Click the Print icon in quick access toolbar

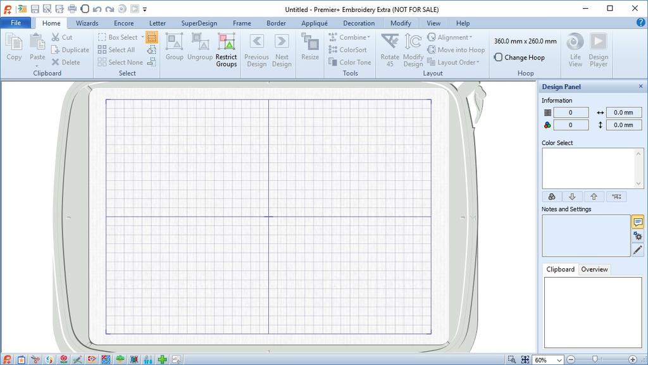72,9
